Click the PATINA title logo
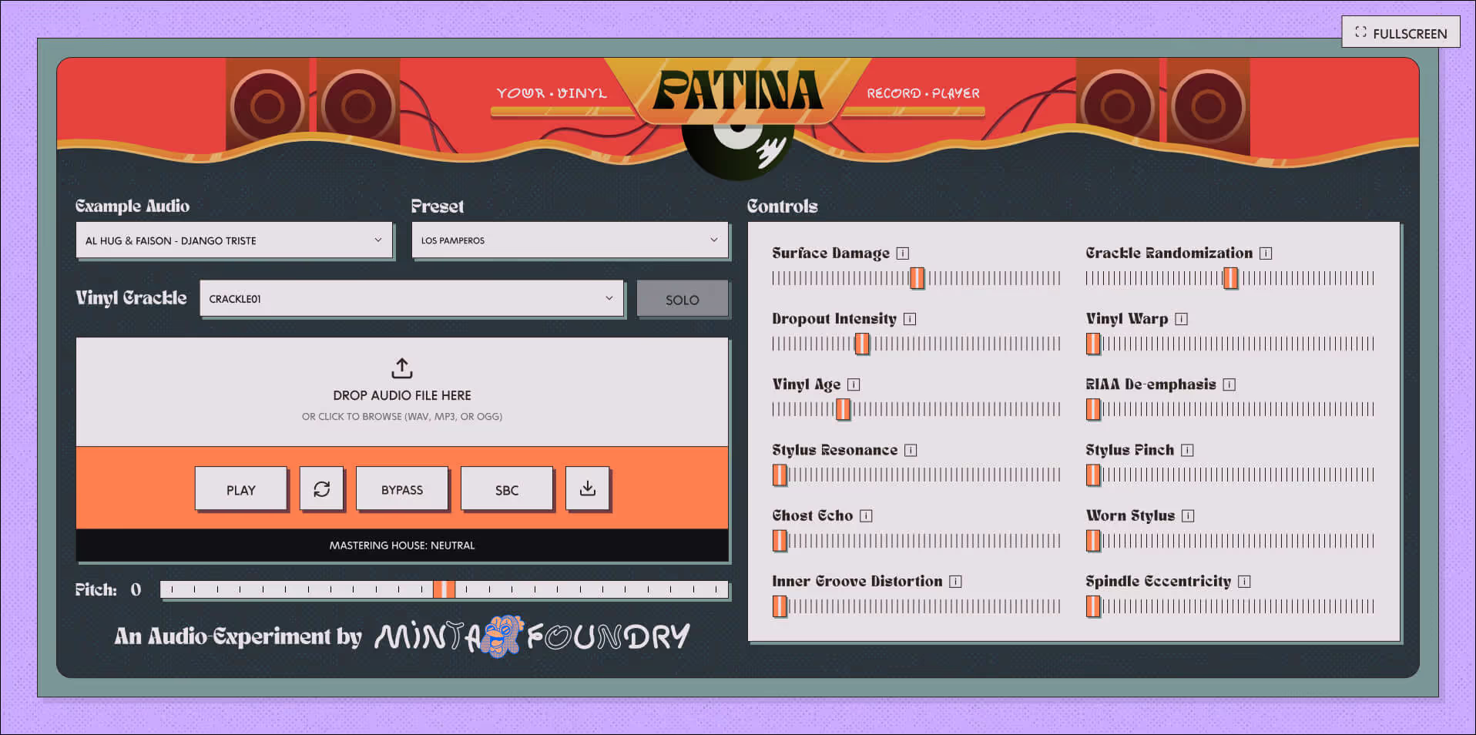 coord(737,91)
